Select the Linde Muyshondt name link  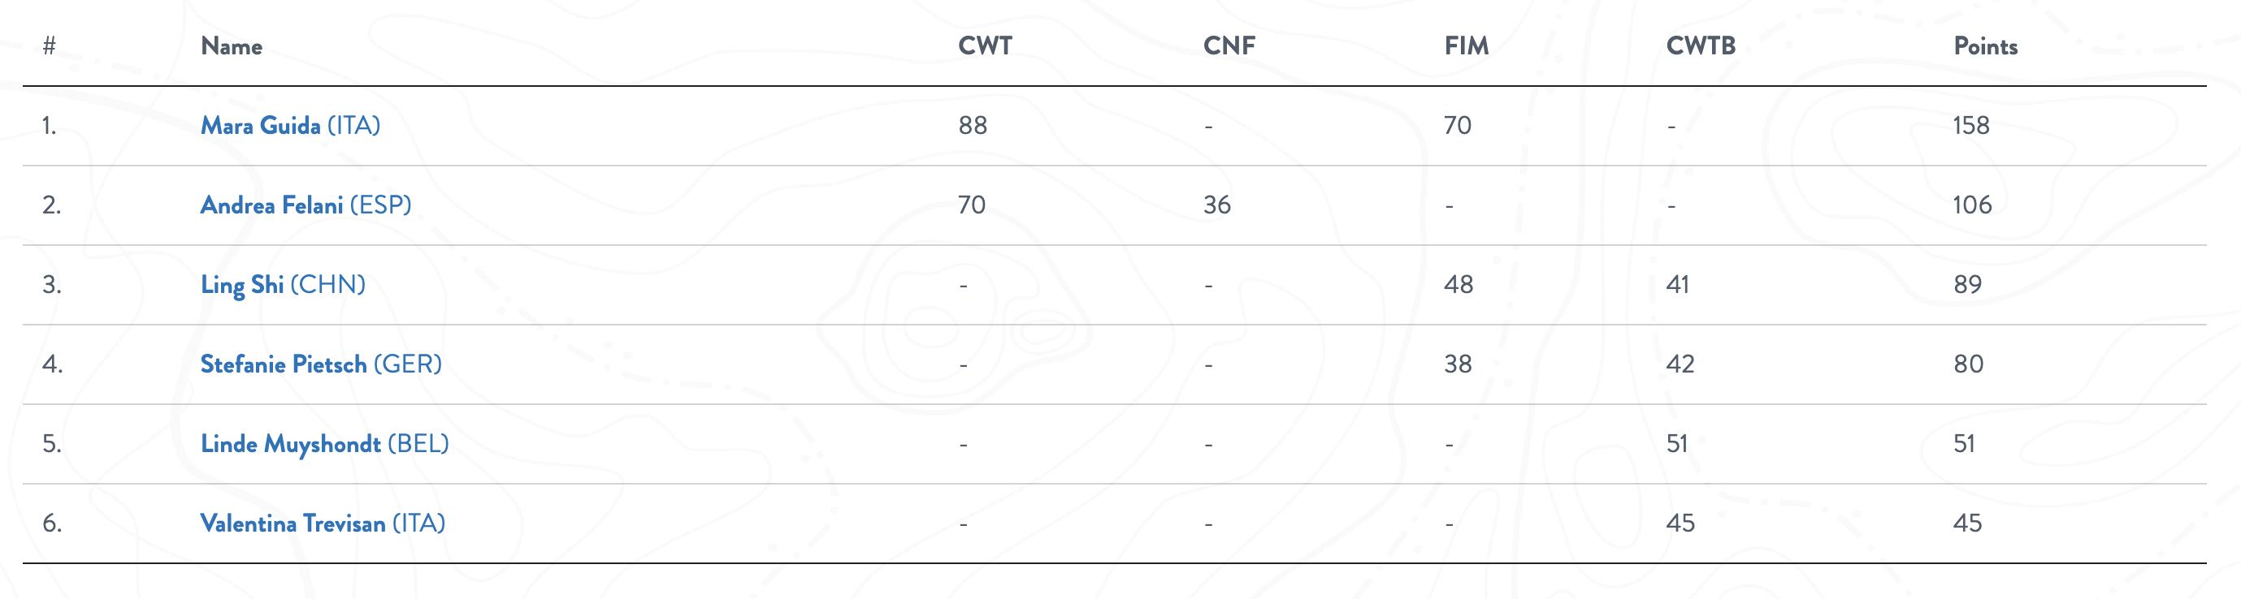(x=291, y=444)
